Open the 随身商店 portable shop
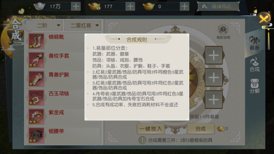Screen dimensions: 274x154 218,6
